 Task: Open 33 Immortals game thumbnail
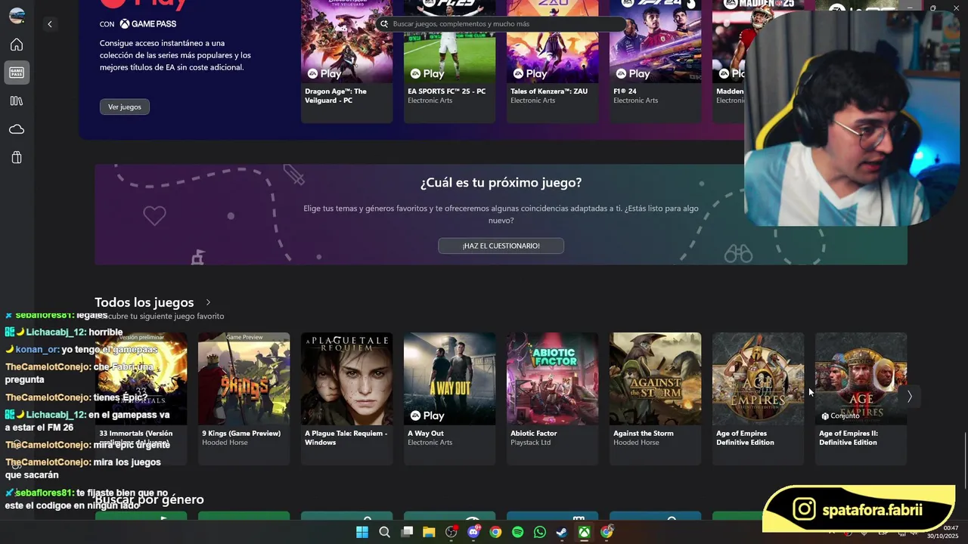click(141, 379)
